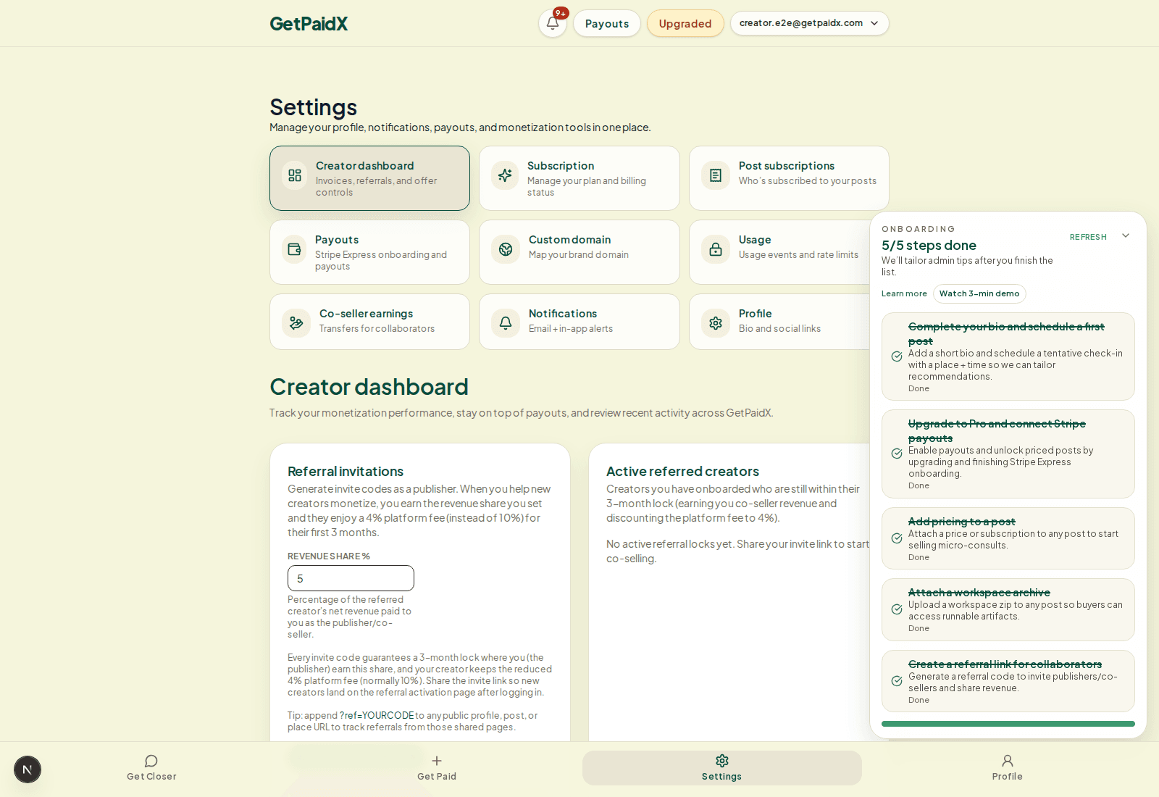The width and height of the screenshot is (1159, 797).
Task: Go to the Get Paid tab
Action: [437, 767]
